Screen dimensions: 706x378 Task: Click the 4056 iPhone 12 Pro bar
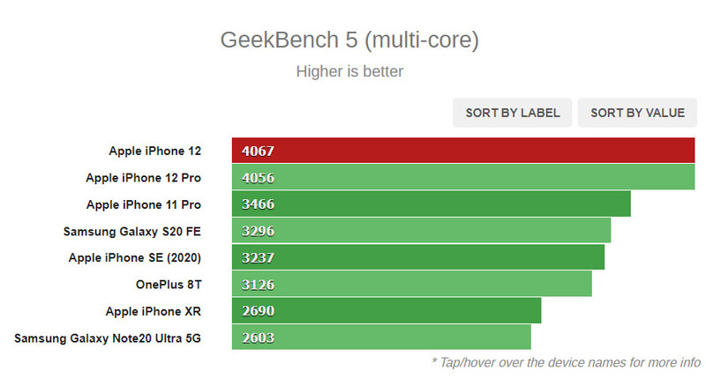tap(464, 178)
